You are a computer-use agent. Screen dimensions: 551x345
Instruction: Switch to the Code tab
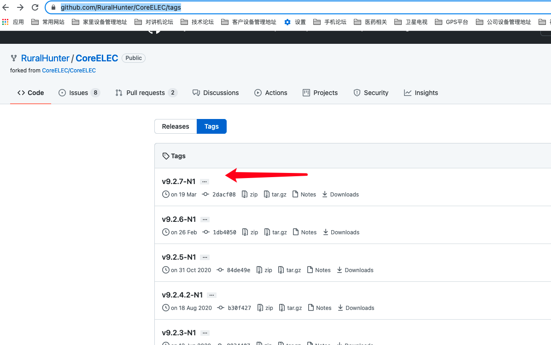pos(30,93)
